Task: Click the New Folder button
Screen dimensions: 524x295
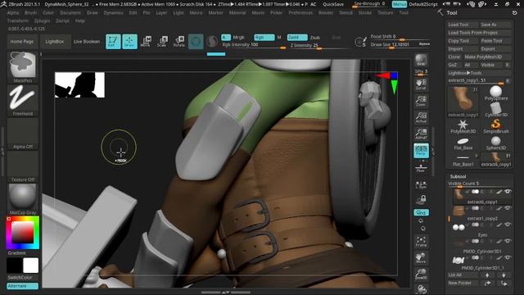Action: 463,283
